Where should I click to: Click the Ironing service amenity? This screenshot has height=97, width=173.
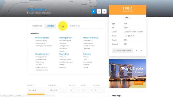[64, 46]
